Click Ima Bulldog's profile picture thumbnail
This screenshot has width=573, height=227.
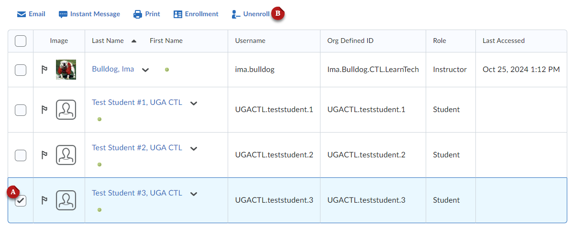(66, 70)
